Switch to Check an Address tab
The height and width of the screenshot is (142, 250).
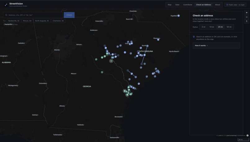coord(203,5)
